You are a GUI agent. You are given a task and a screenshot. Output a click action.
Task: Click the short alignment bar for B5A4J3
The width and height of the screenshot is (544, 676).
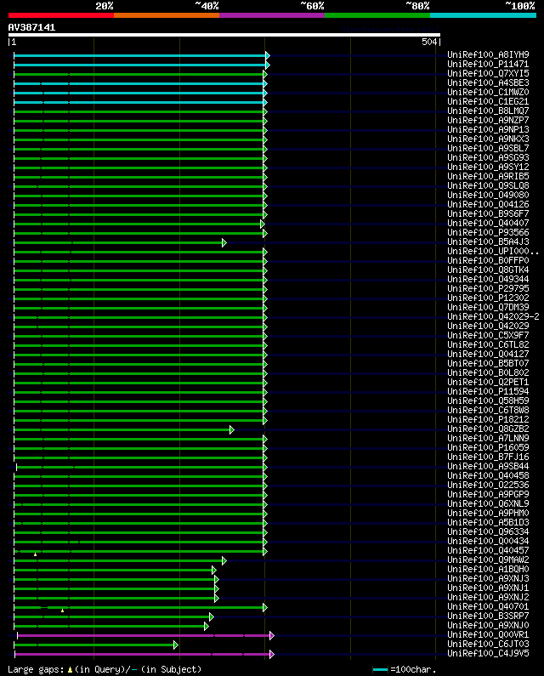pyautogui.click(x=118, y=242)
